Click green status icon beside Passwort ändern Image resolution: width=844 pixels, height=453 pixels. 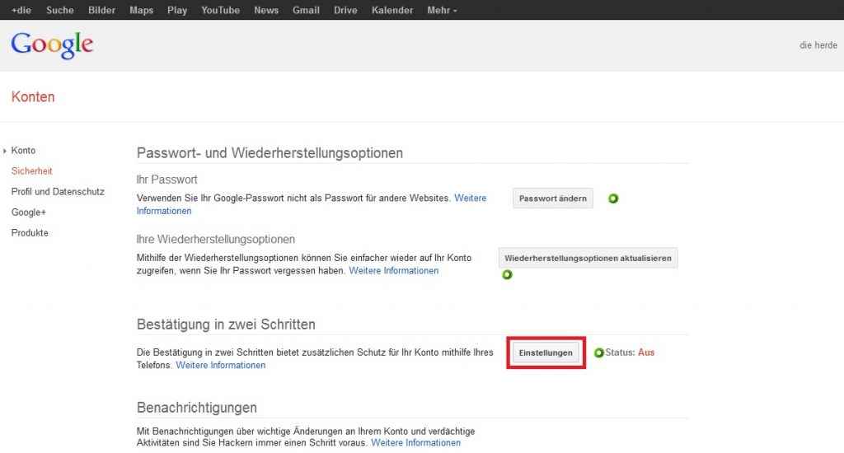click(613, 198)
